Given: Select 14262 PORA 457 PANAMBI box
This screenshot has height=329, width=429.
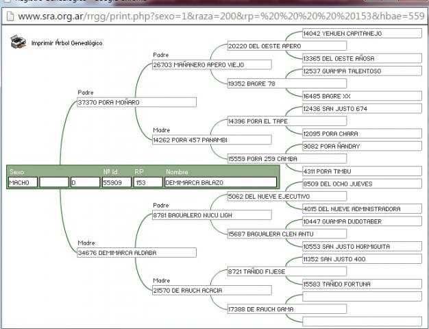Looking at the screenshot, I should point(212,140).
